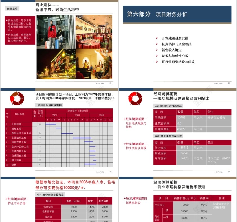
Task: Click the square bullet beside 可行性研究结论与建议
Action: point(156,62)
